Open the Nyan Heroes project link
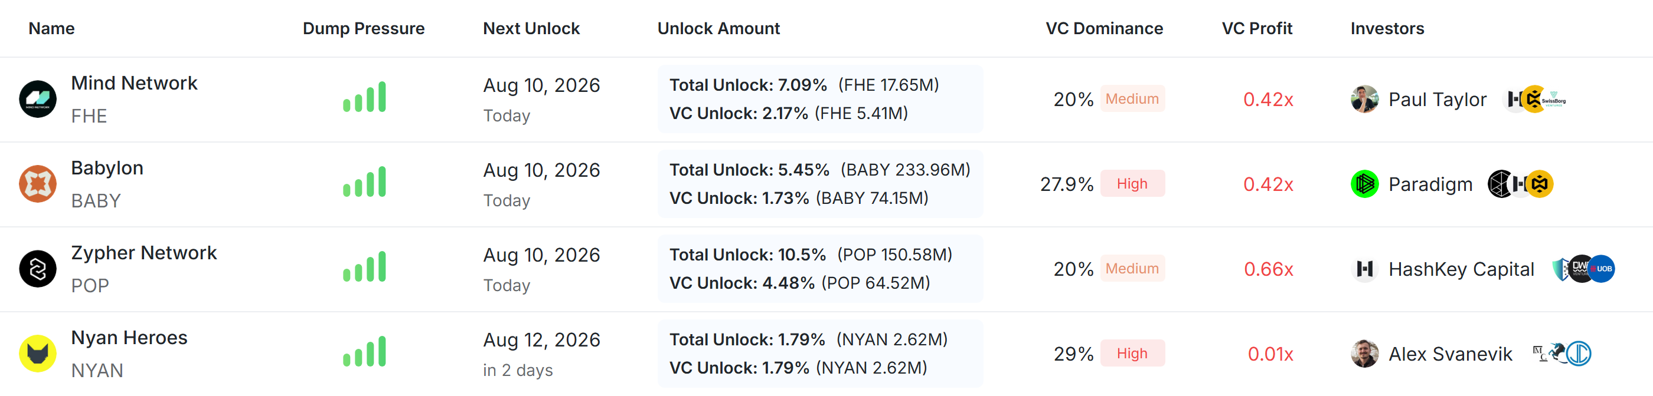Viewport: 1653px width, 396px height. point(129,338)
